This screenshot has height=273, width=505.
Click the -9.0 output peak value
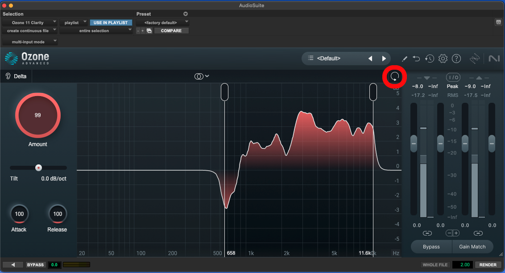(x=470, y=86)
